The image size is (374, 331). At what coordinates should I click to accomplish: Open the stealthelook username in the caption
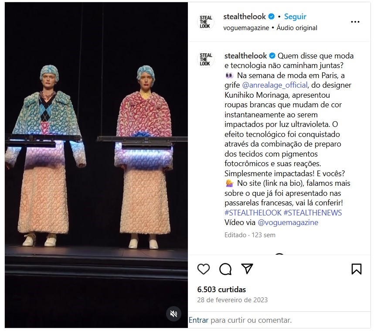[245, 56]
